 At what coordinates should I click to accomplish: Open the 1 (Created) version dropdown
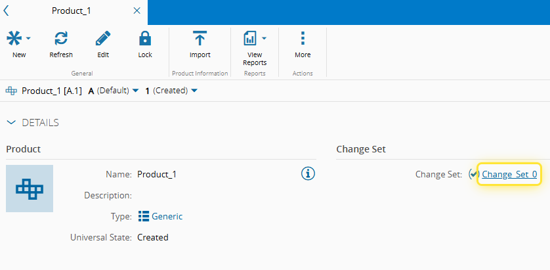(x=194, y=91)
